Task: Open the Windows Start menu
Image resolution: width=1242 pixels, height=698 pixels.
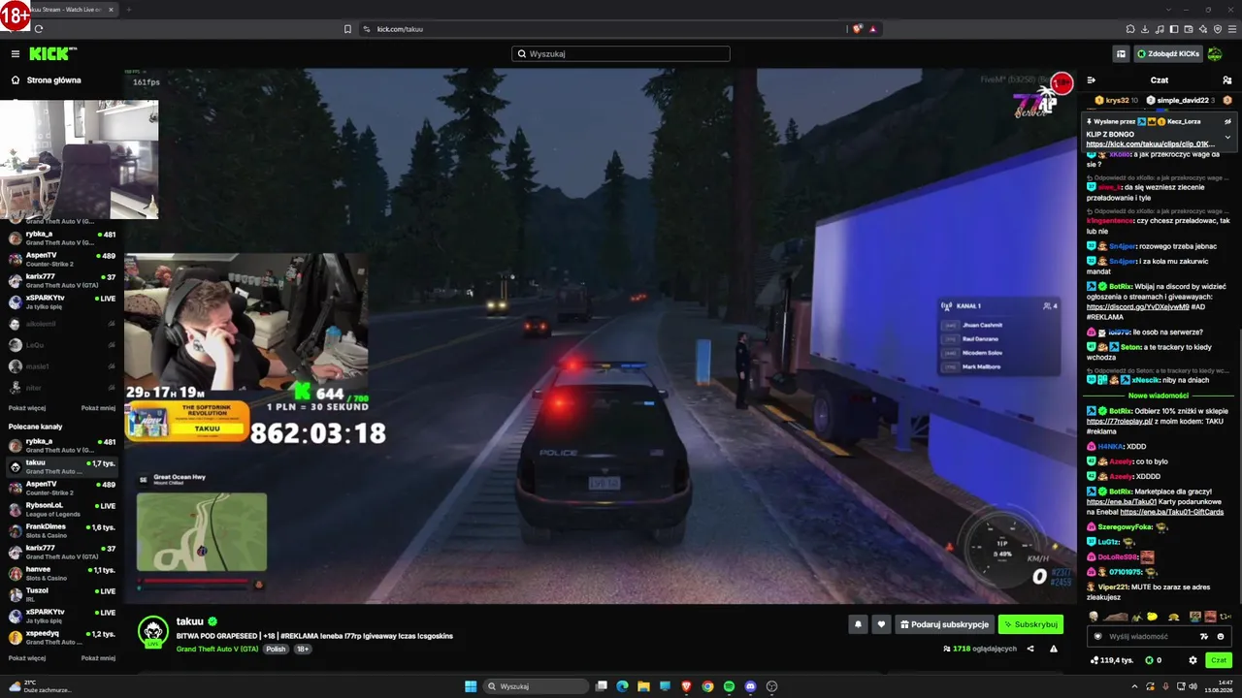Action: click(471, 686)
